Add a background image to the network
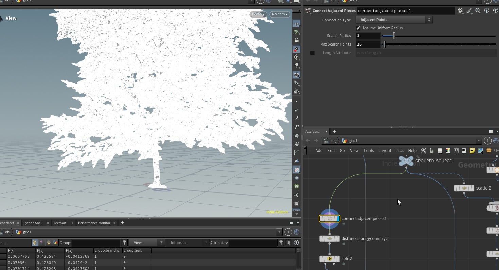Viewport: 499px width, 270px height. pyautogui.click(x=480, y=150)
